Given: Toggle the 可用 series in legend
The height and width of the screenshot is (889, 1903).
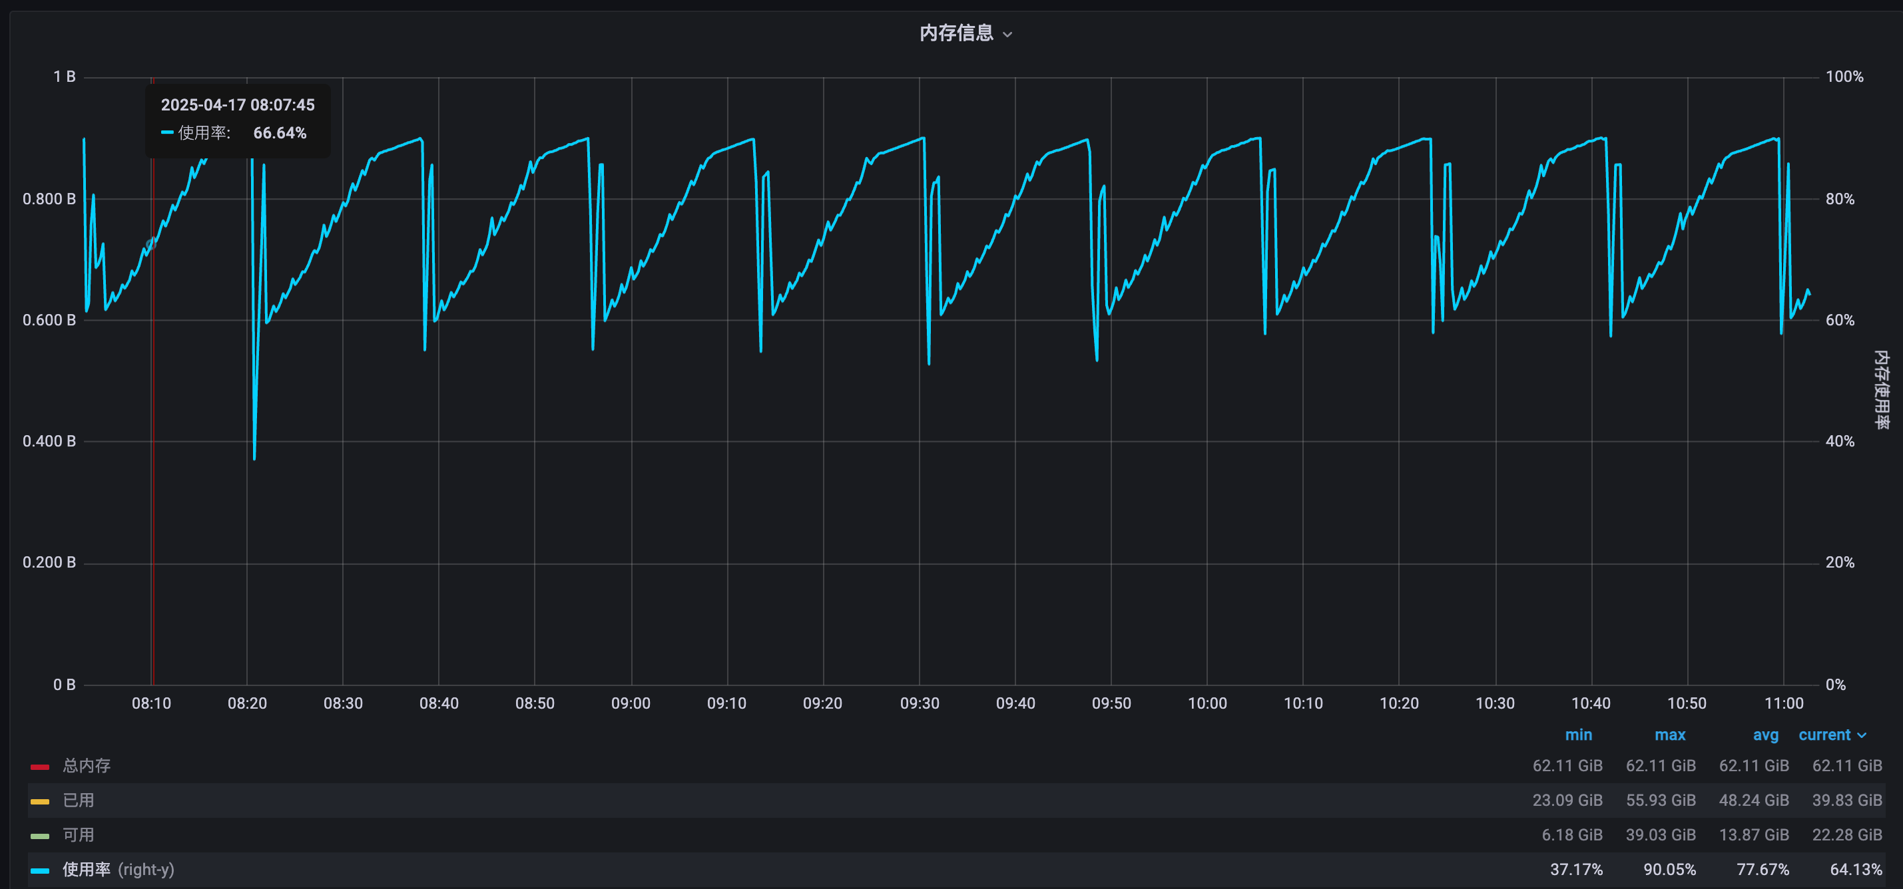Looking at the screenshot, I should click(79, 835).
